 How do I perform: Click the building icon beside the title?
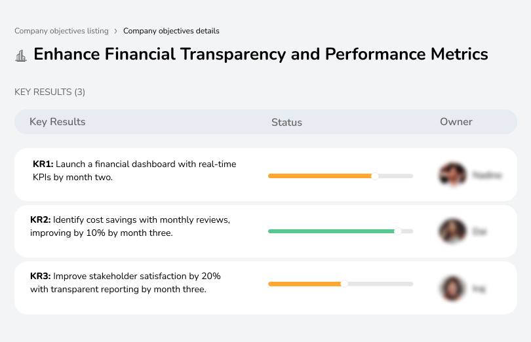21,56
